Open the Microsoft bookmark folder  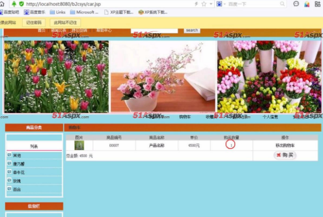click(x=84, y=12)
